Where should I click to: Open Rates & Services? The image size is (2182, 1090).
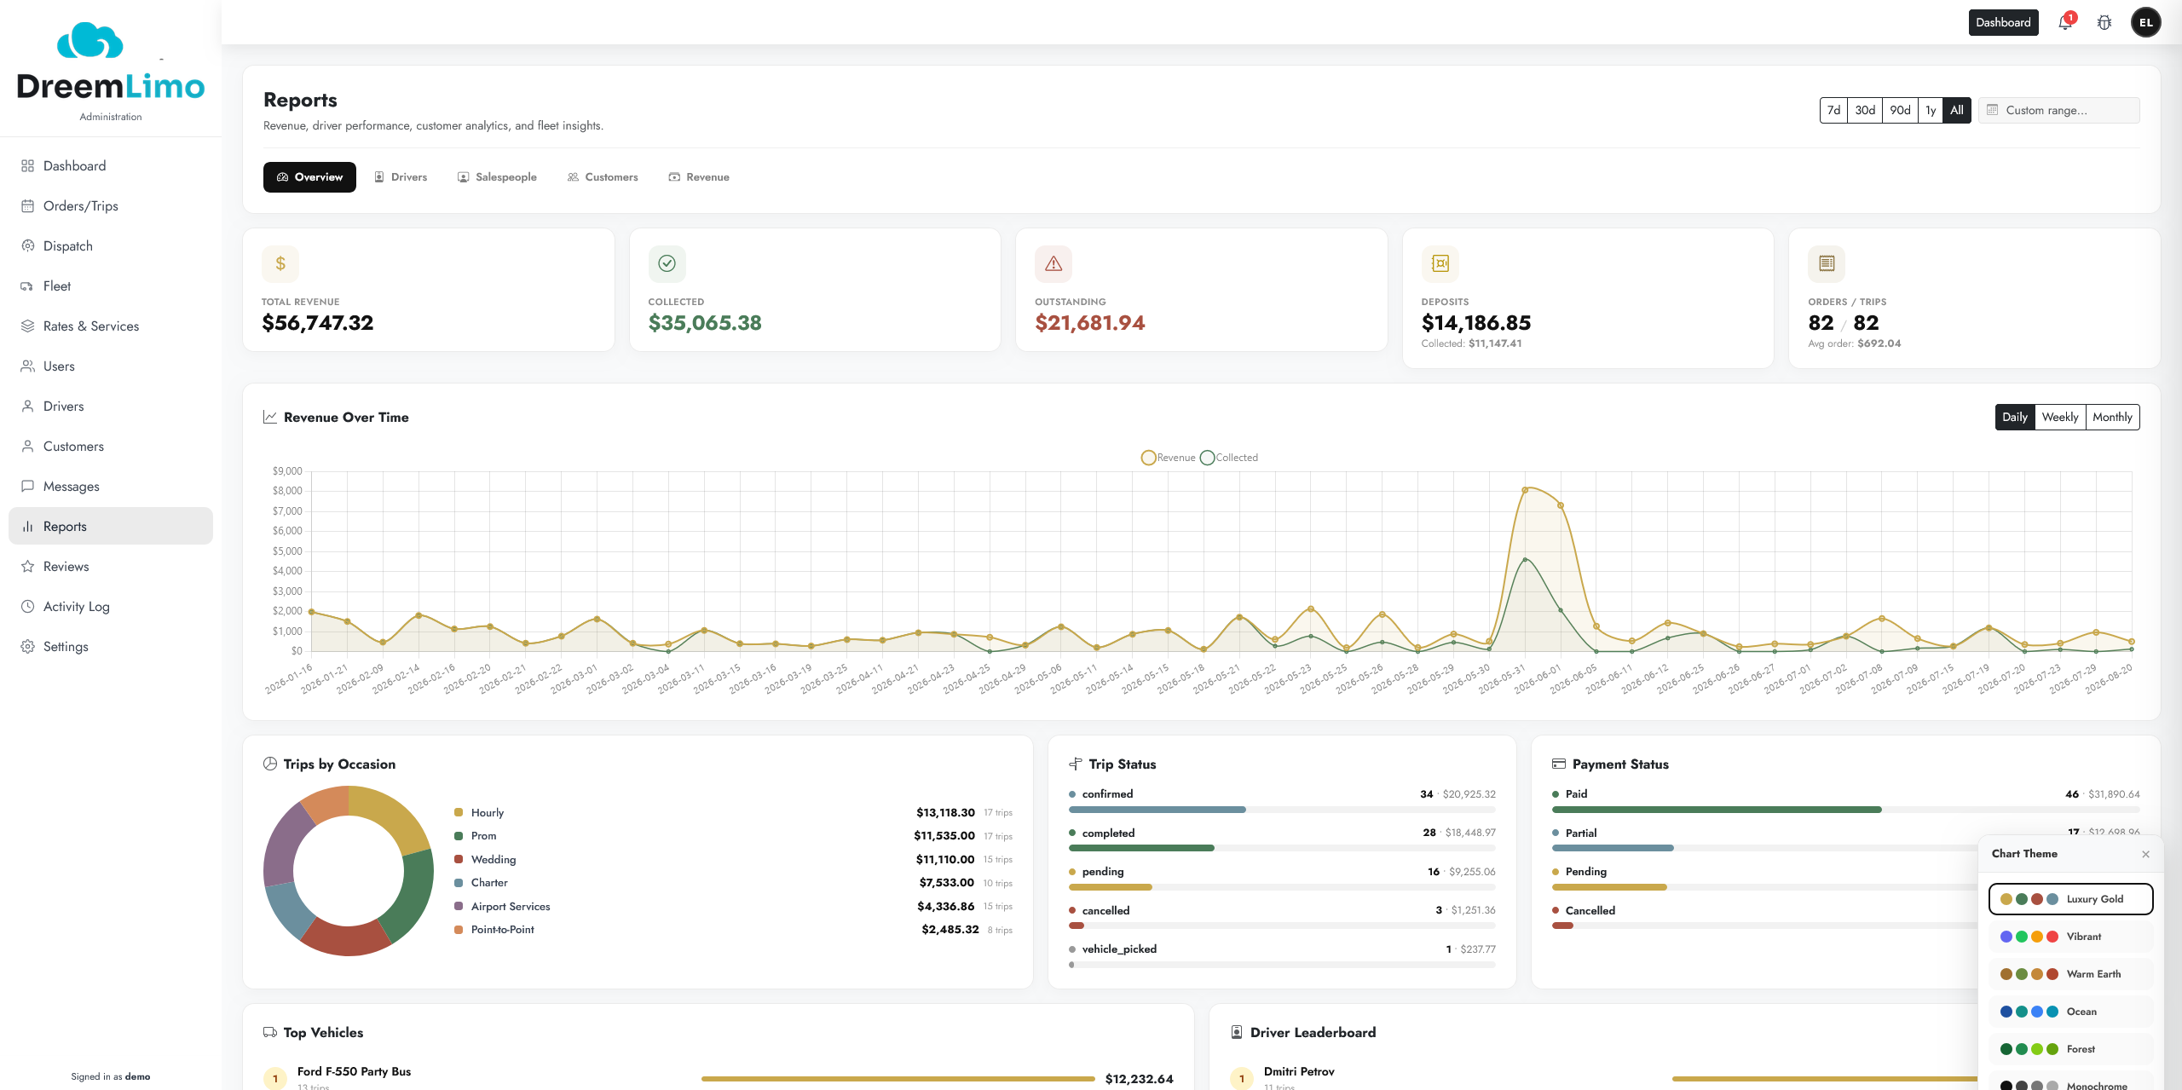coord(111,326)
